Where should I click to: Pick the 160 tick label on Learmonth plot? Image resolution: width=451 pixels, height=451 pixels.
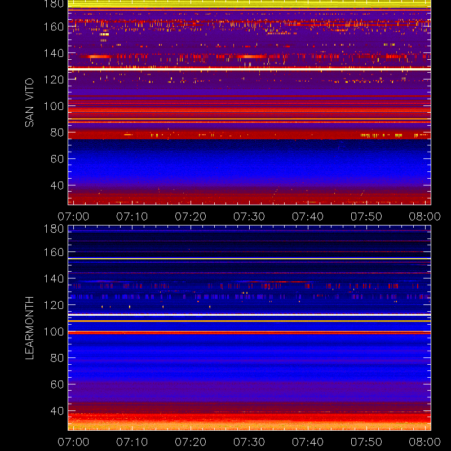(54, 252)
